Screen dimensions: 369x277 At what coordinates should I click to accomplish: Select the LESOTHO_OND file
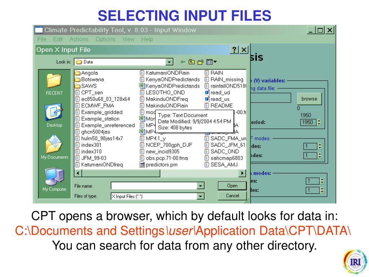click(x=162, y=93)
